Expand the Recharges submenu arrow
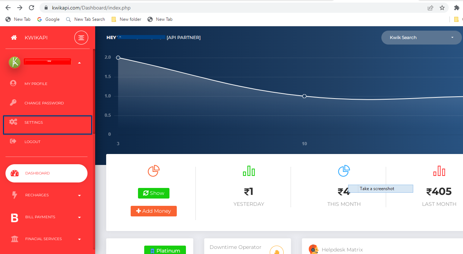 click(79, 196)
